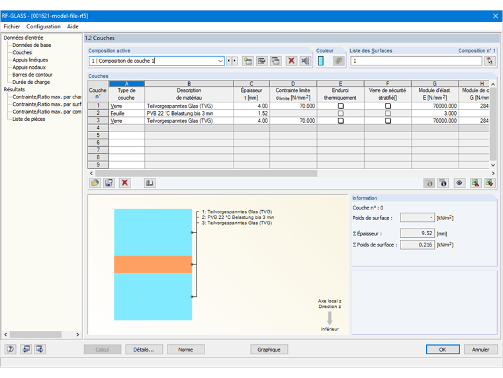Image resolution: width=503 pixels, height=378 pixels.
Task: Click the delete all compositions icon
Action: 305,61
